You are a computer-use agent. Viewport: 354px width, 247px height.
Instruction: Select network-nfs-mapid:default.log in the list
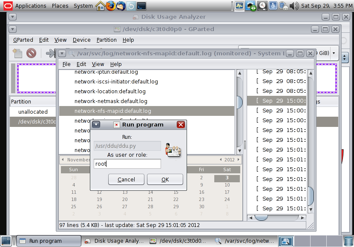click(147, 111)
